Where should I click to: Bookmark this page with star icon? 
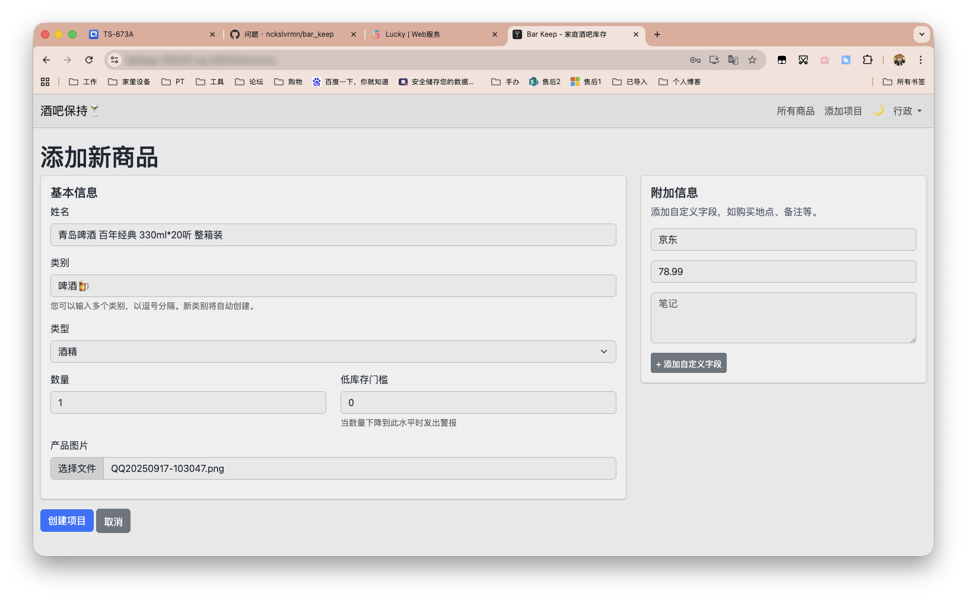752,60
